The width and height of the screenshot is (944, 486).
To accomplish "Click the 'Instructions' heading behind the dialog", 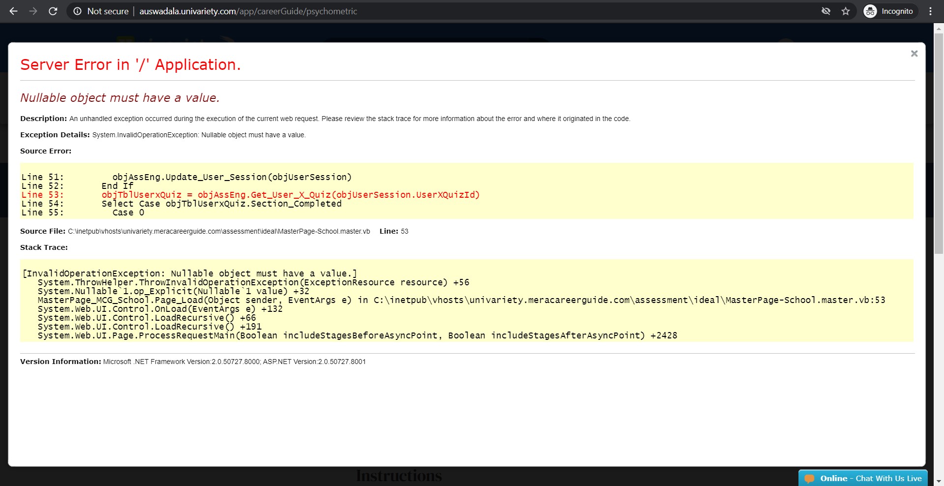I will [x=399, y=476].
